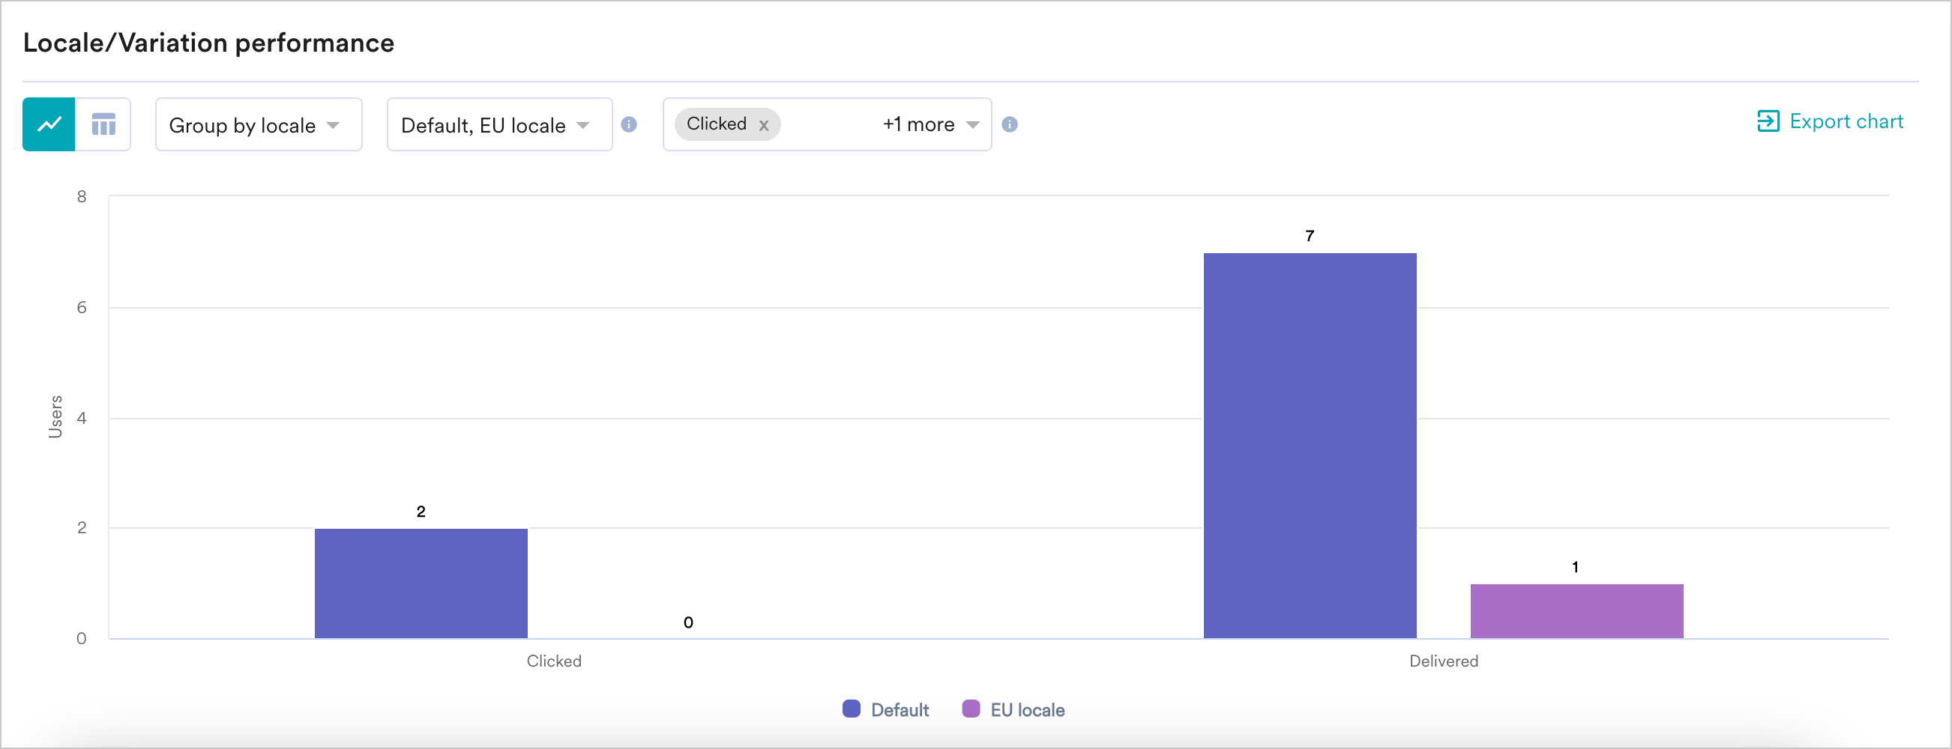Screen dimensions: 1952x749
Task: Click the Default bar for Clicked
Action: pyautogui.click(x=421, y=583)
